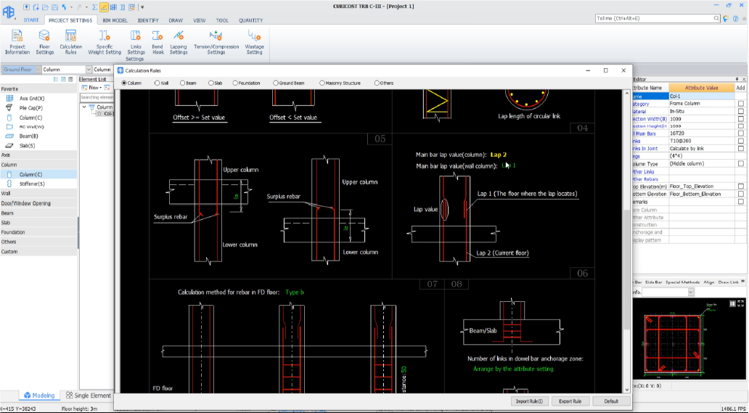Select the Wall radio button
The width and height of the screenshot is (749, 413).
[x=157, y=83]
